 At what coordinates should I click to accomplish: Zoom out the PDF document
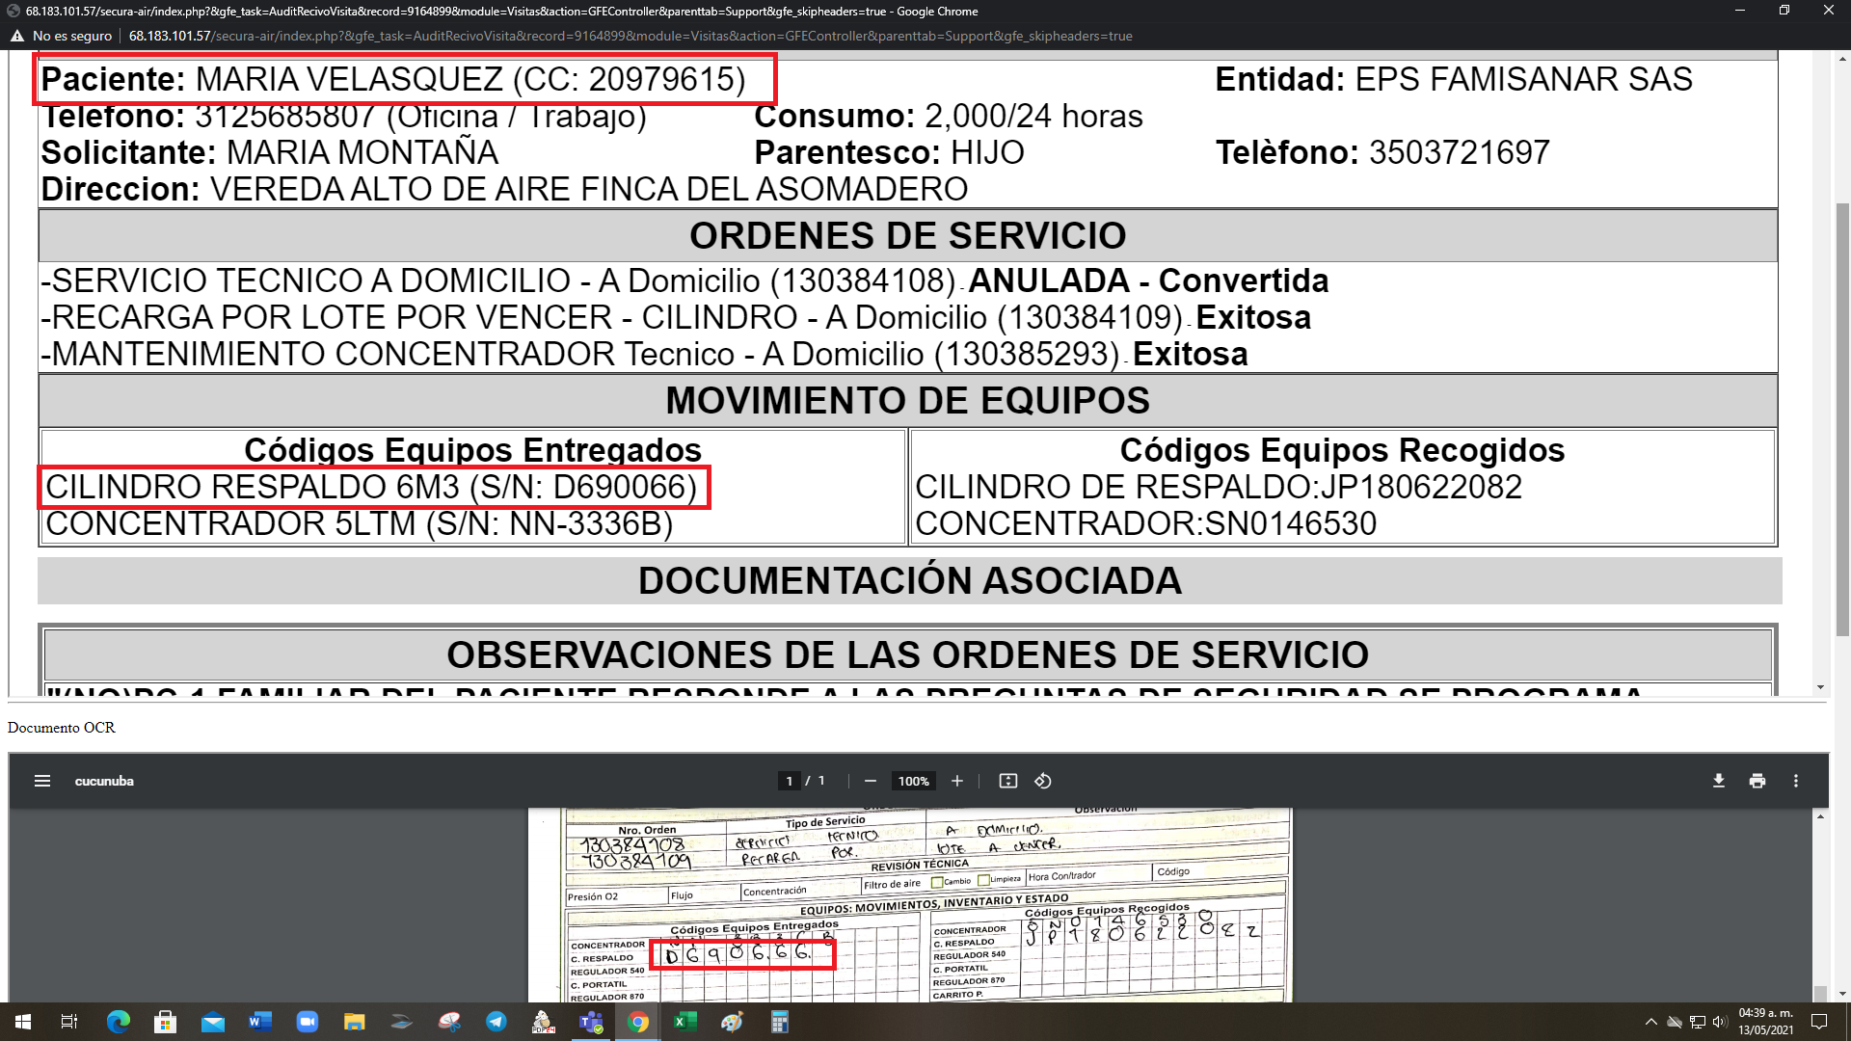(x=871, y=781)
